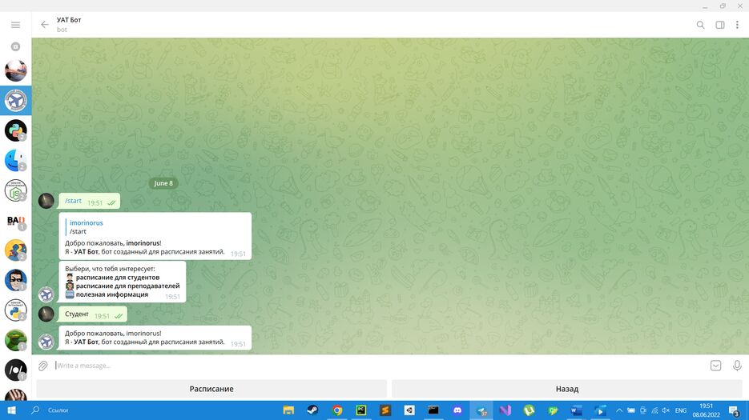Open the Finder face avatar chat

(x=15, y=160)
